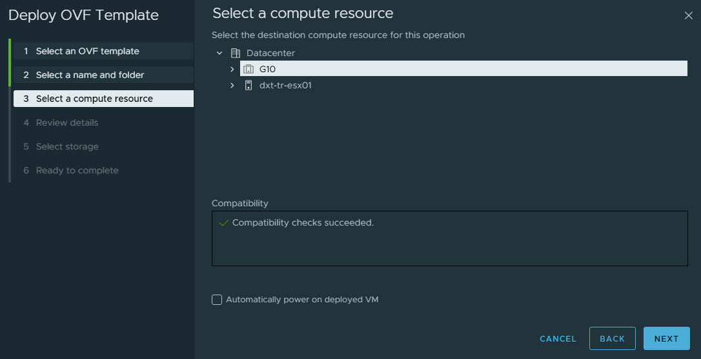This screenshot has height=359, width=701.
Task: Open the Review details step
Action: 67,122
